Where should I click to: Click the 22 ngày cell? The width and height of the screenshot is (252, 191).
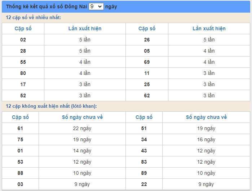82,128
